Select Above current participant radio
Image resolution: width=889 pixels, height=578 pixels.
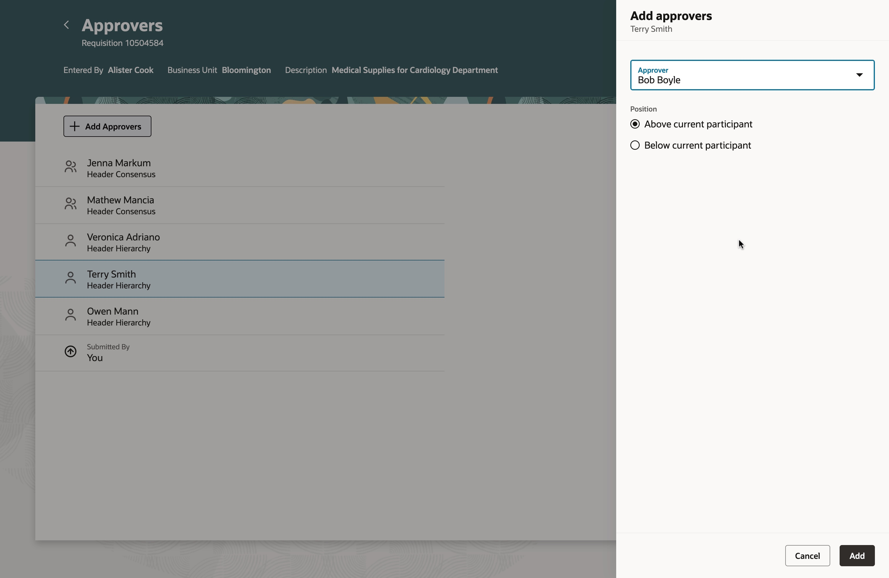click(x=635, y=124)
